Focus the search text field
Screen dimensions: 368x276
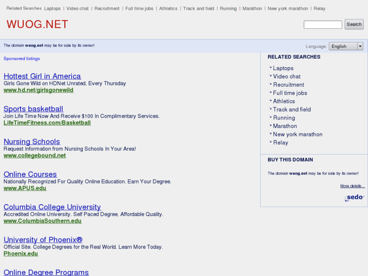(x=323, y=24)
